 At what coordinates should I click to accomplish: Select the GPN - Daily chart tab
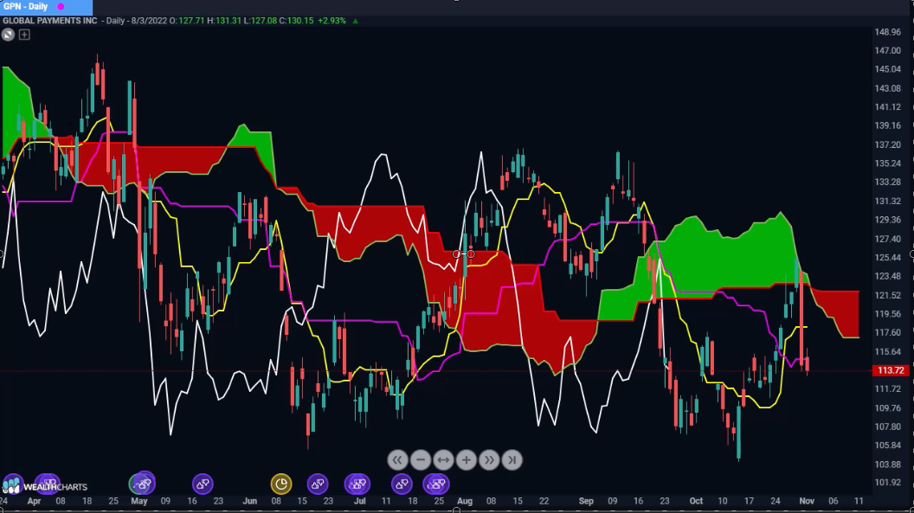(x=46, y=7)
